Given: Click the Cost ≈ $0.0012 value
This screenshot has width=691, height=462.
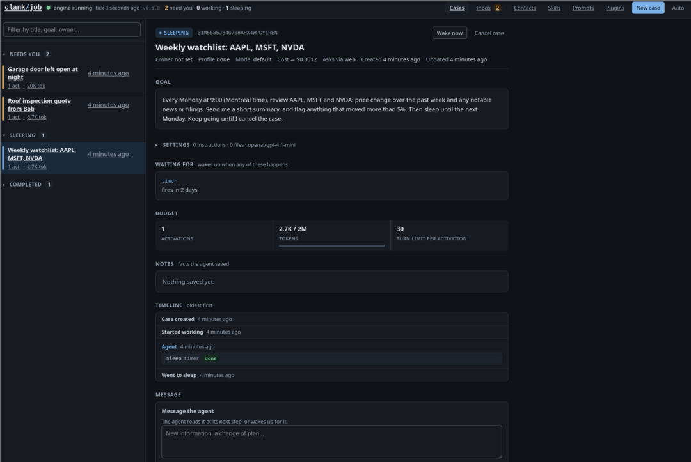Looking at the screenshot, I should point(297,59).
